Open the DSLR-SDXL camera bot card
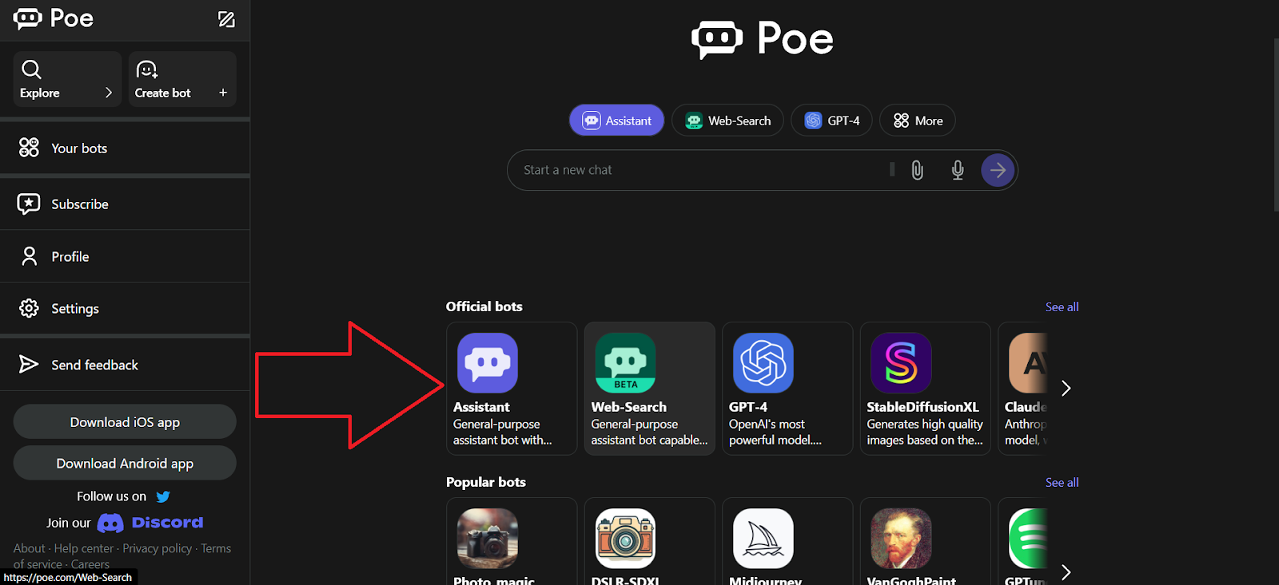Screen dimensions: 1279x585 [650, 542]
